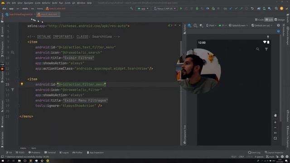Click File Explorer on the taskbar

click(x=19, y=161)
